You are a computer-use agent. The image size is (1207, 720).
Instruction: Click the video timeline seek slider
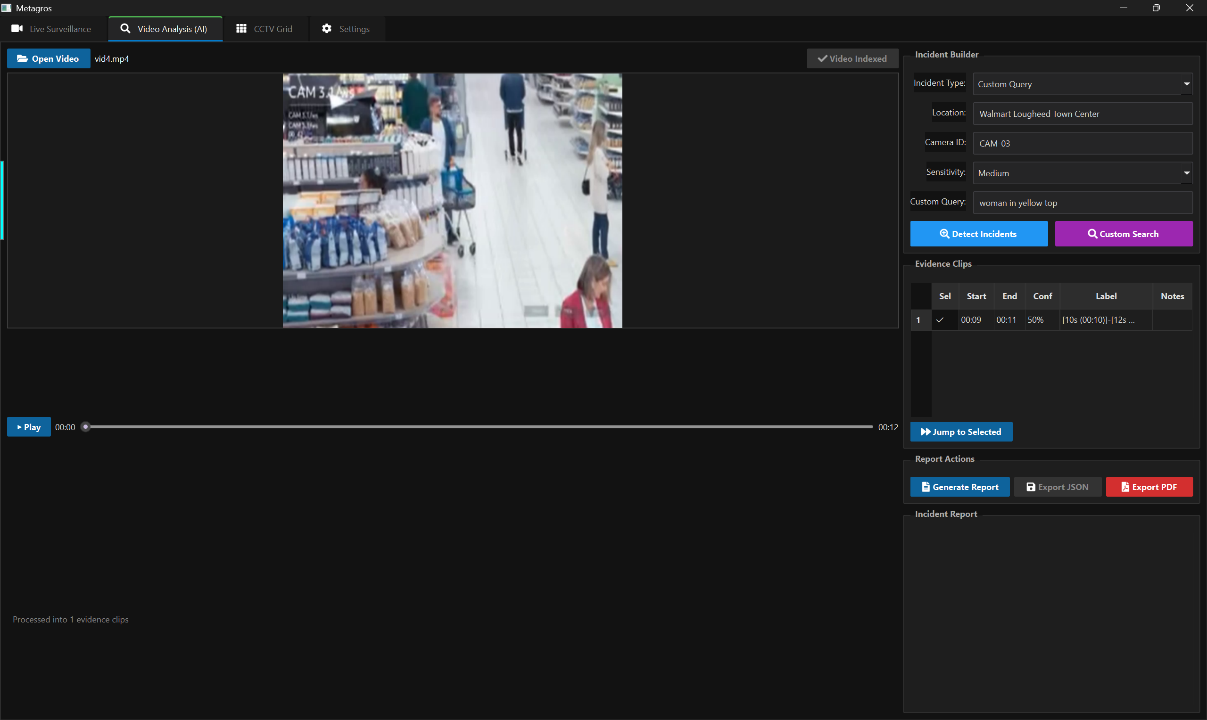click(478, 427)
